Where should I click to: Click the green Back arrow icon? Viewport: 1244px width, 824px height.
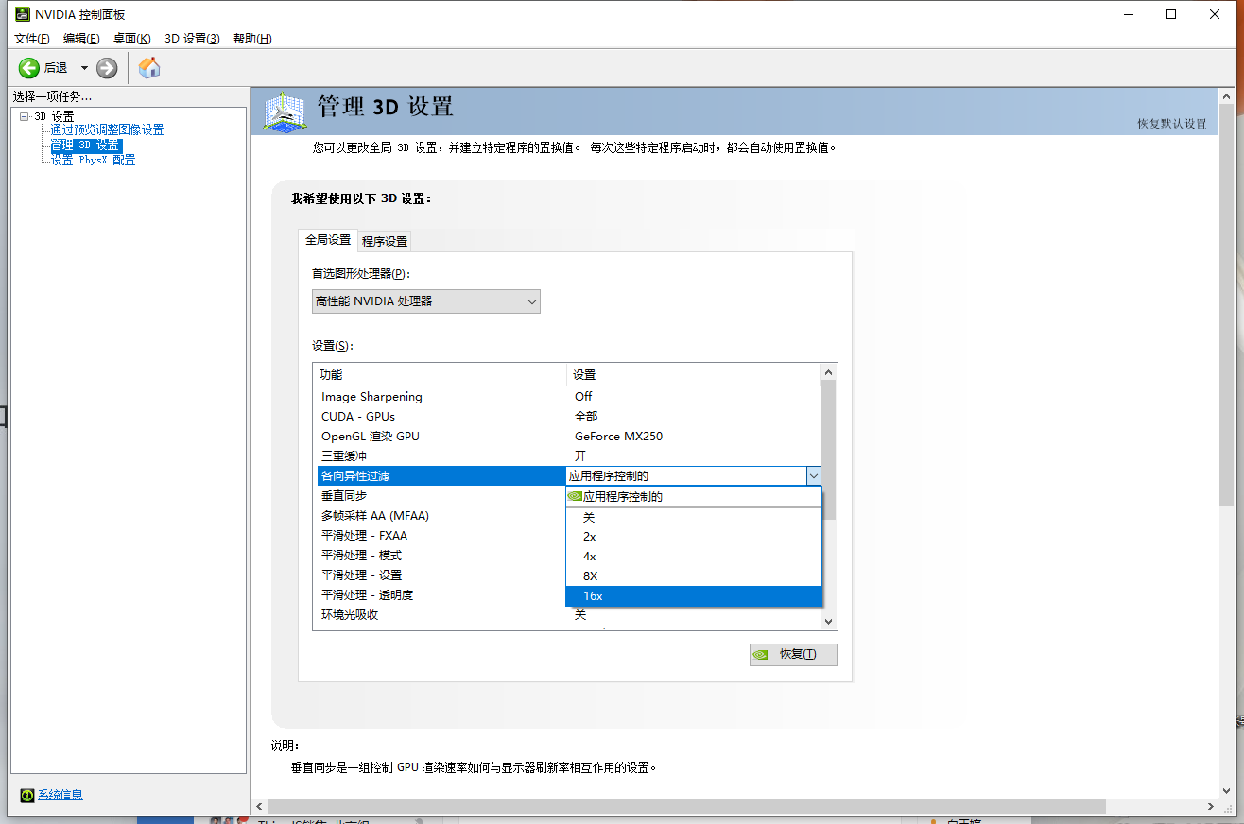(x=29, y=67)
